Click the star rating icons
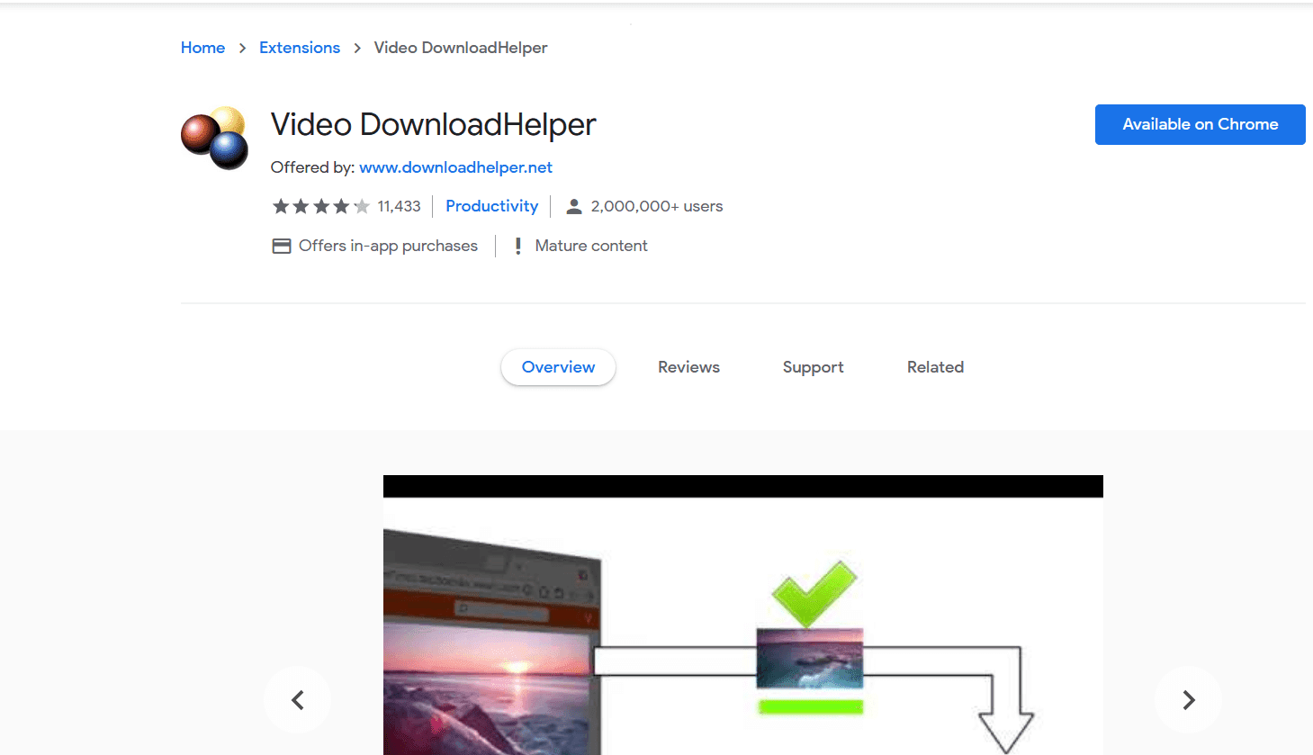 tap(321, 207)
